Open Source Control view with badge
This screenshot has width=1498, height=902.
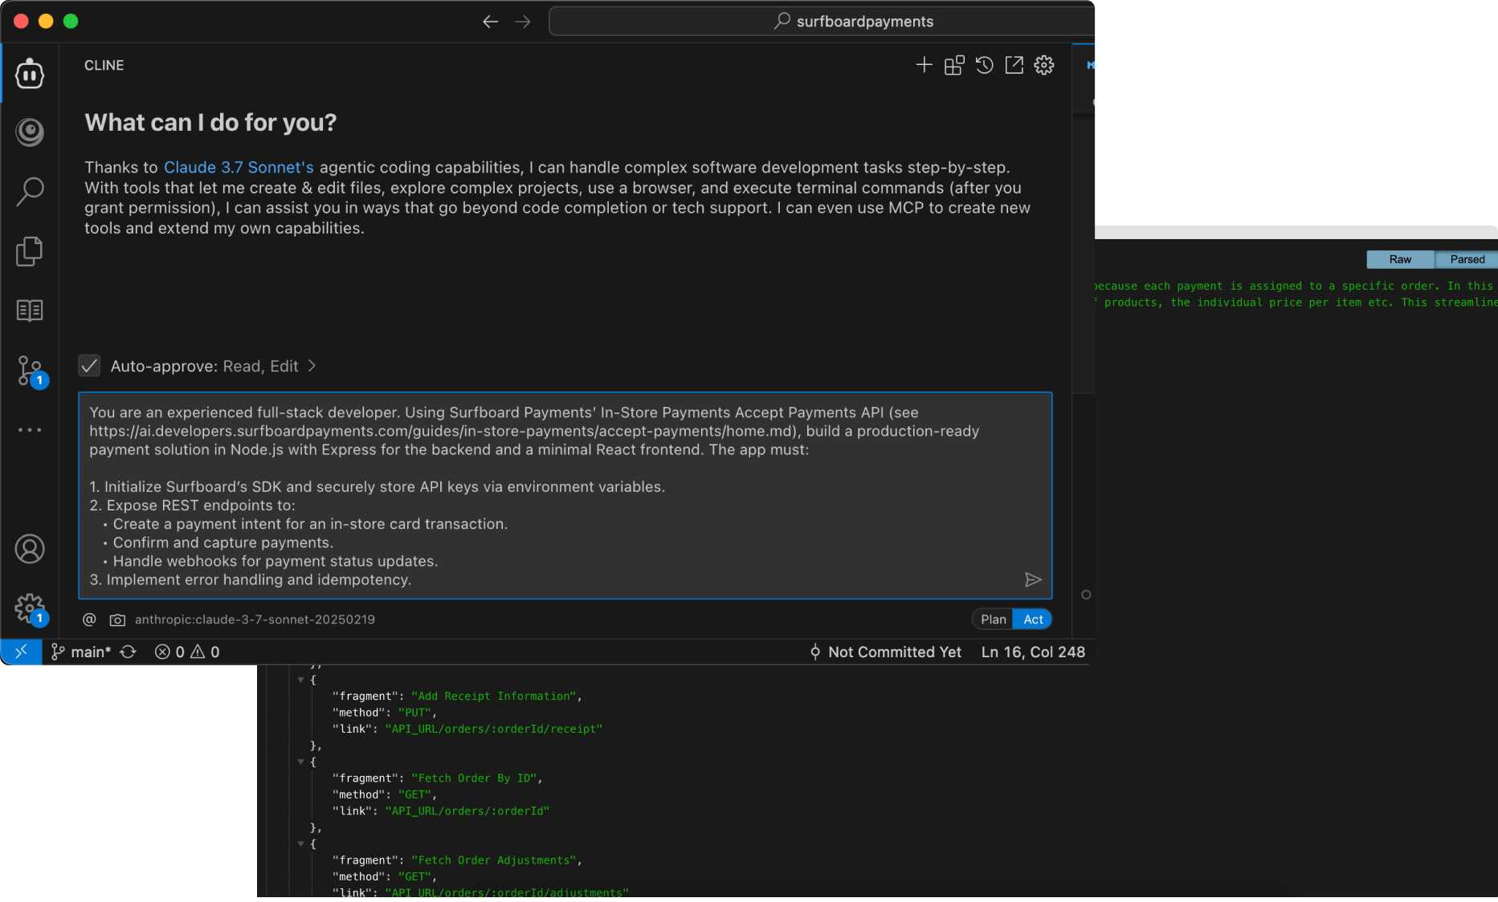coord(31,372)
